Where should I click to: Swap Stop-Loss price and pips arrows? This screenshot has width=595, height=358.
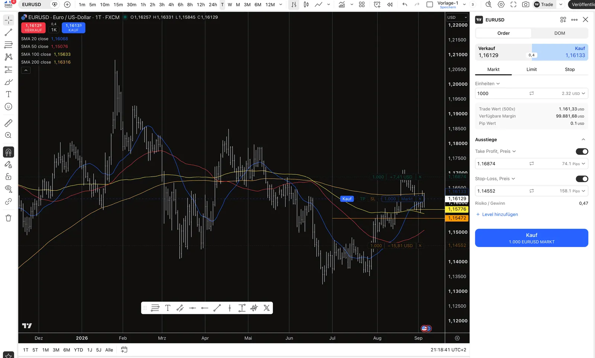[532, 191]
